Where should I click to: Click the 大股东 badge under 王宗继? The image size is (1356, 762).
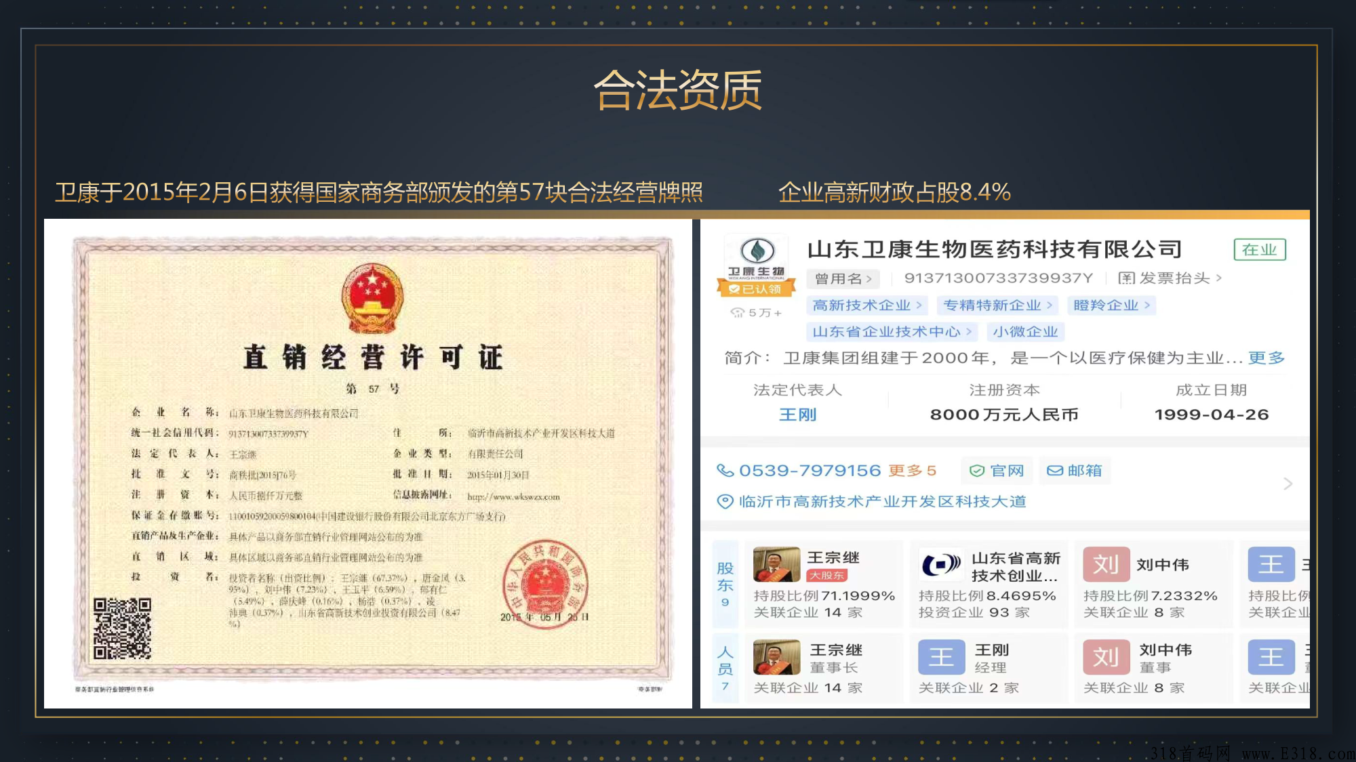pos(826,575)
